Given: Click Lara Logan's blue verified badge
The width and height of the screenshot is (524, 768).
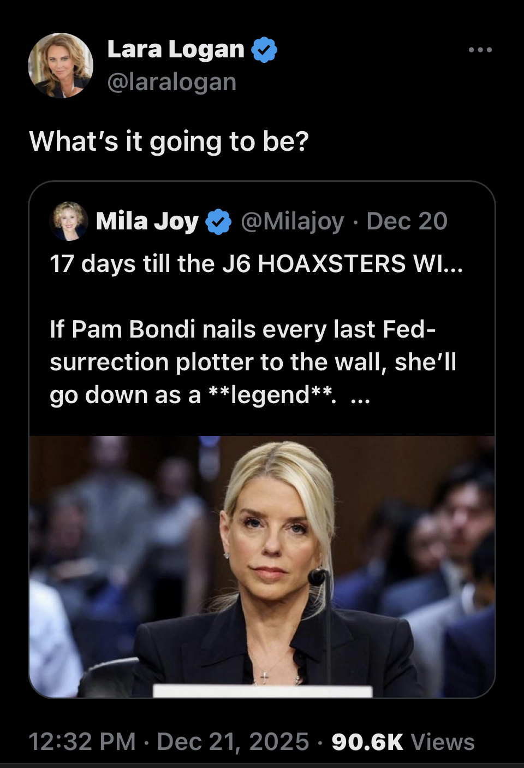Looking at the screenshot, I should point(264,50).
